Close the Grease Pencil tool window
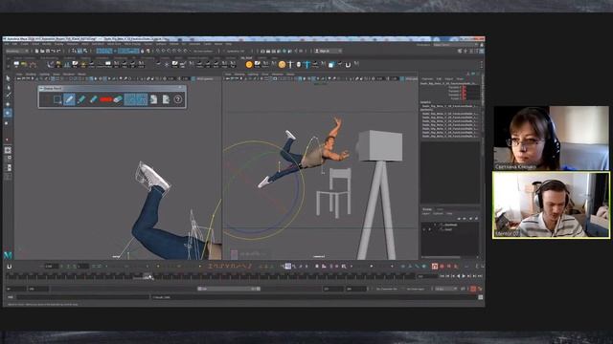Screen dimensions: 613x344 (x=180, y=88)
